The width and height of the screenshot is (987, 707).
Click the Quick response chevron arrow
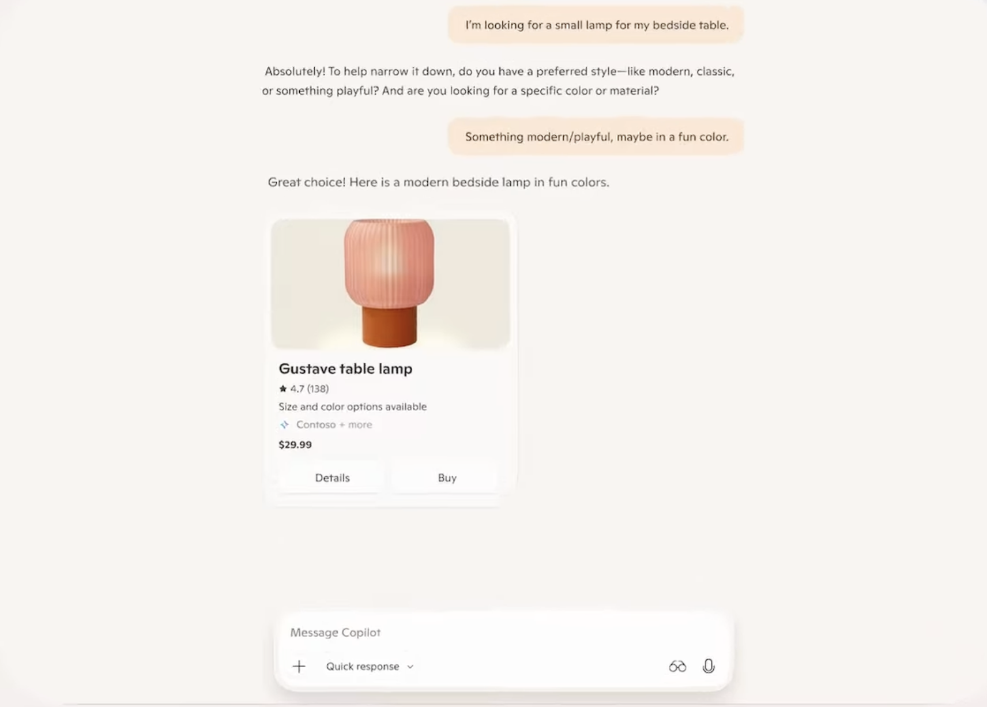tap(410, 667)
